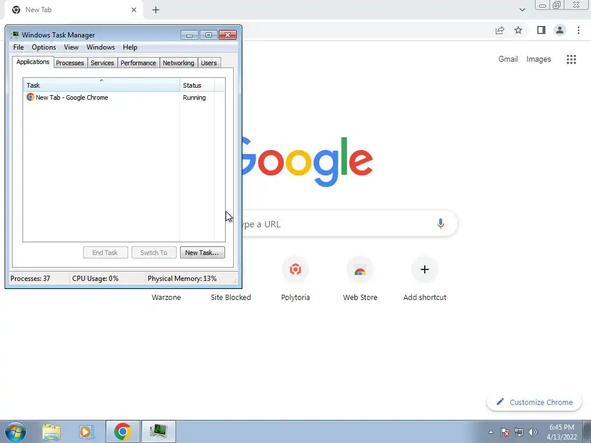Click the voice search microphone icon
Viewport: 591px width, 443px height.
[x=440, y=224]
